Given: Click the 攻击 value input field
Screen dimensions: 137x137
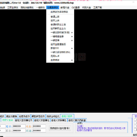Looking at the screenshot, I should click(39, 126).
